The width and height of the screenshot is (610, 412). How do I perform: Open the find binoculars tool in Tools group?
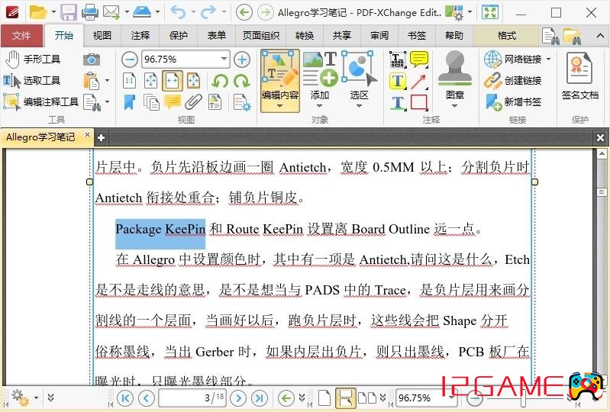tap(92, 102)
